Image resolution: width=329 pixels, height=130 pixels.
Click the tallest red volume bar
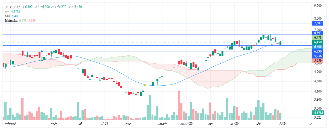click(x=179, y=105)
